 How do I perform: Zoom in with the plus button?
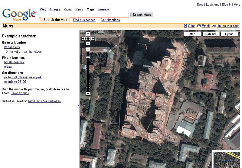88,49
